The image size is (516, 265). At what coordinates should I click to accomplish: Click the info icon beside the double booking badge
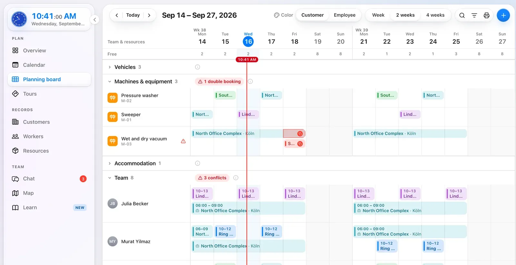[x=250, y=82]
